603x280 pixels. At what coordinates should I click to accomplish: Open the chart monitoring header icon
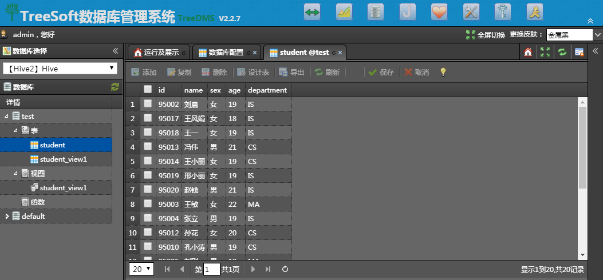[x=344, y=12]
